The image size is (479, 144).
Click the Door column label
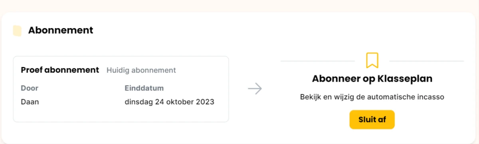coord(30,88)
